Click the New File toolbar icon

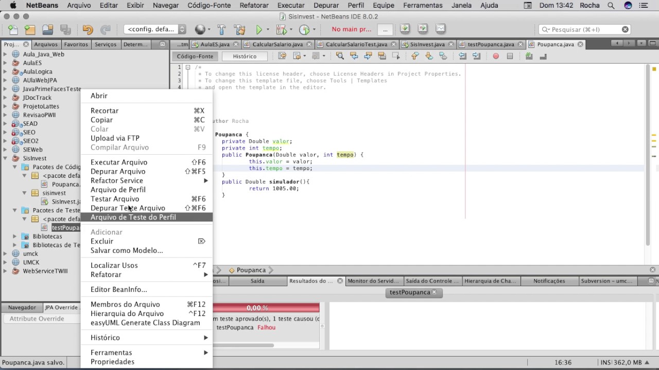[13, 29]
